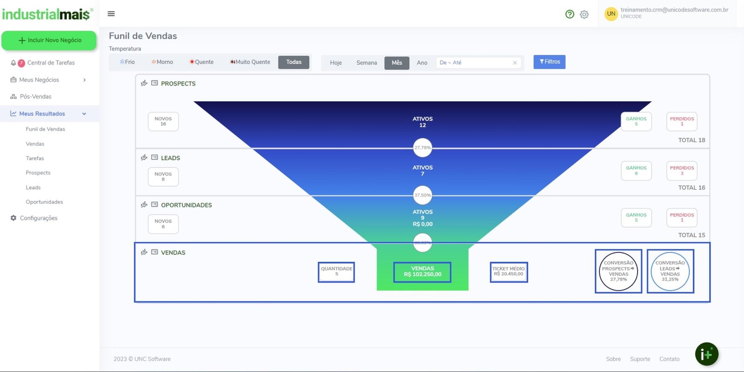Click the blue Filtros button
This screenshot has height=372, width=744.
(x=549, y=62)
